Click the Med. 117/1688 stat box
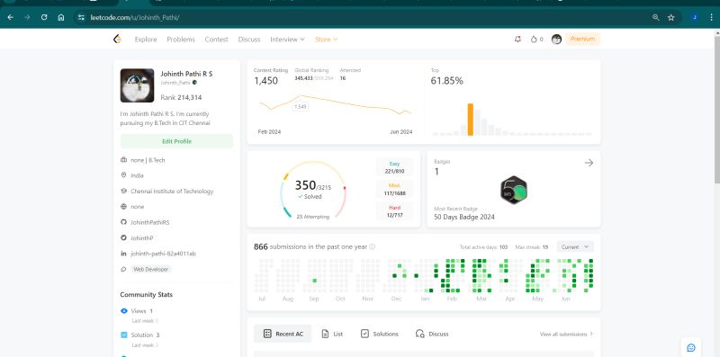Image resolution: width=720 pixels, height=357 pixels. (x=394, y=190)
